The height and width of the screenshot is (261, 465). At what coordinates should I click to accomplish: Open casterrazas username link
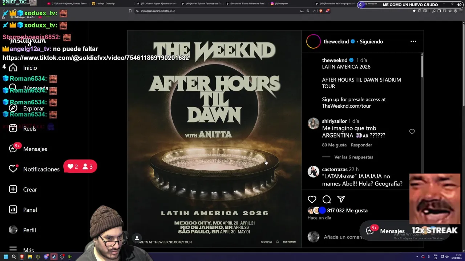click(335, 169)
